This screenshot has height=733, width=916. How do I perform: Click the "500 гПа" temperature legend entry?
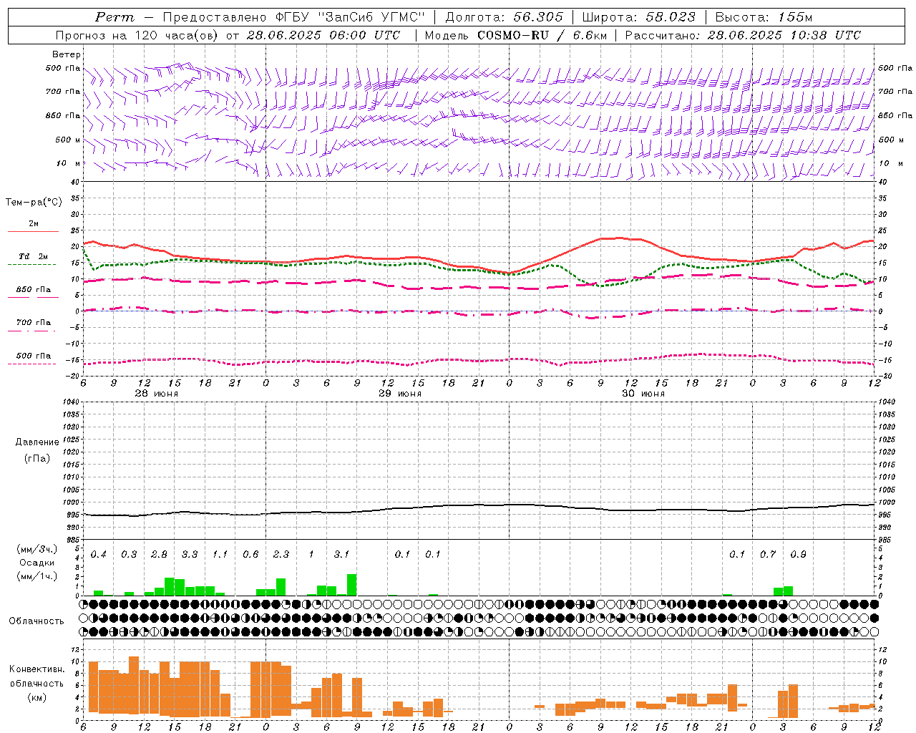click(x=34, y=356)
